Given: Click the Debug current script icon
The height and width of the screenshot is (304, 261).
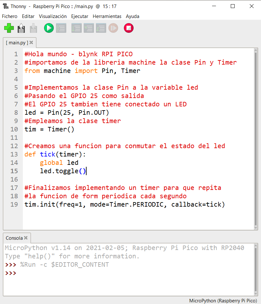Looking at the screenshot, I should 61,28.
